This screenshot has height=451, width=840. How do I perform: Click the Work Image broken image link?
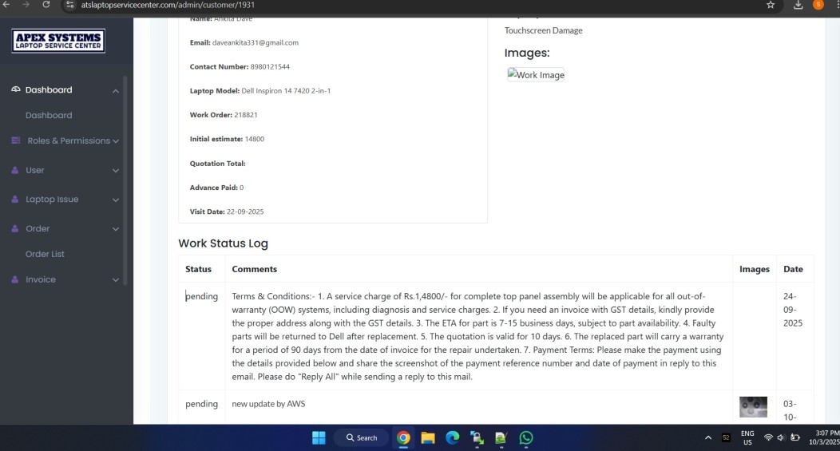[536, 75]
